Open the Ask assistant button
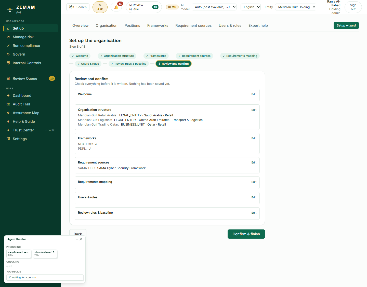This screenshot has height=287, width=367. pyautogui.click(x=100, y=7)
